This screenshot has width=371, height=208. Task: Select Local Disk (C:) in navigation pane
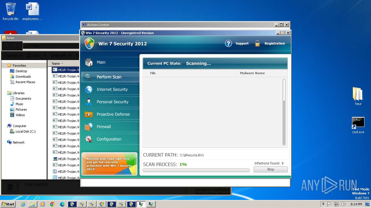[26, 131]
